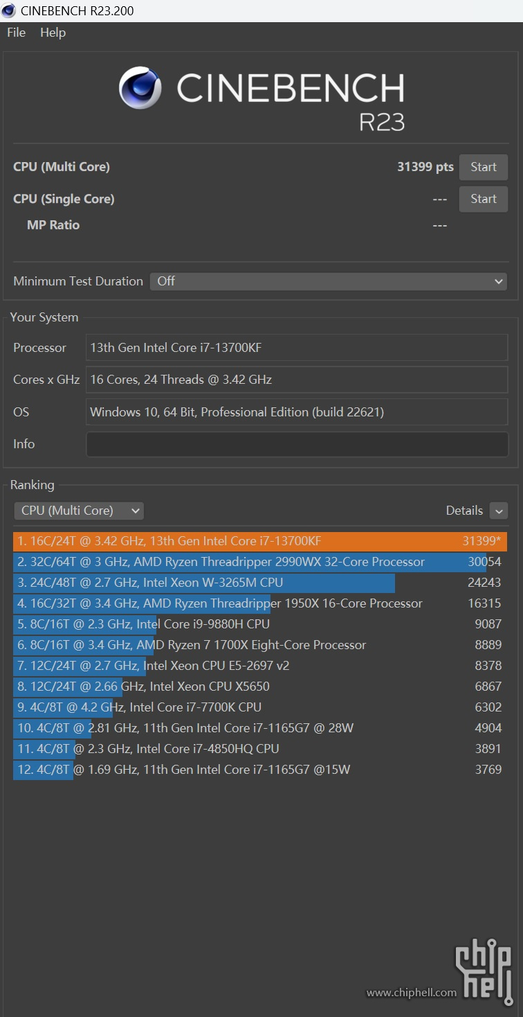523x1017 pixels.
Task: Start the CPU Multi Core test
Action: coord(484,167)
